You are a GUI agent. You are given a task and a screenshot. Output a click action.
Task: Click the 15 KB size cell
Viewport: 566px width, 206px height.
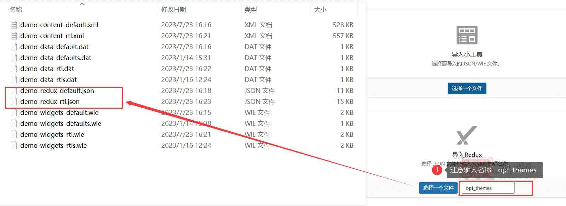pyautogui.click(x=345, y=101)
